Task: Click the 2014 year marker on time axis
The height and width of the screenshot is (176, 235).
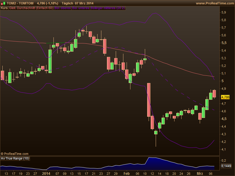Action: tap(46, 174)
